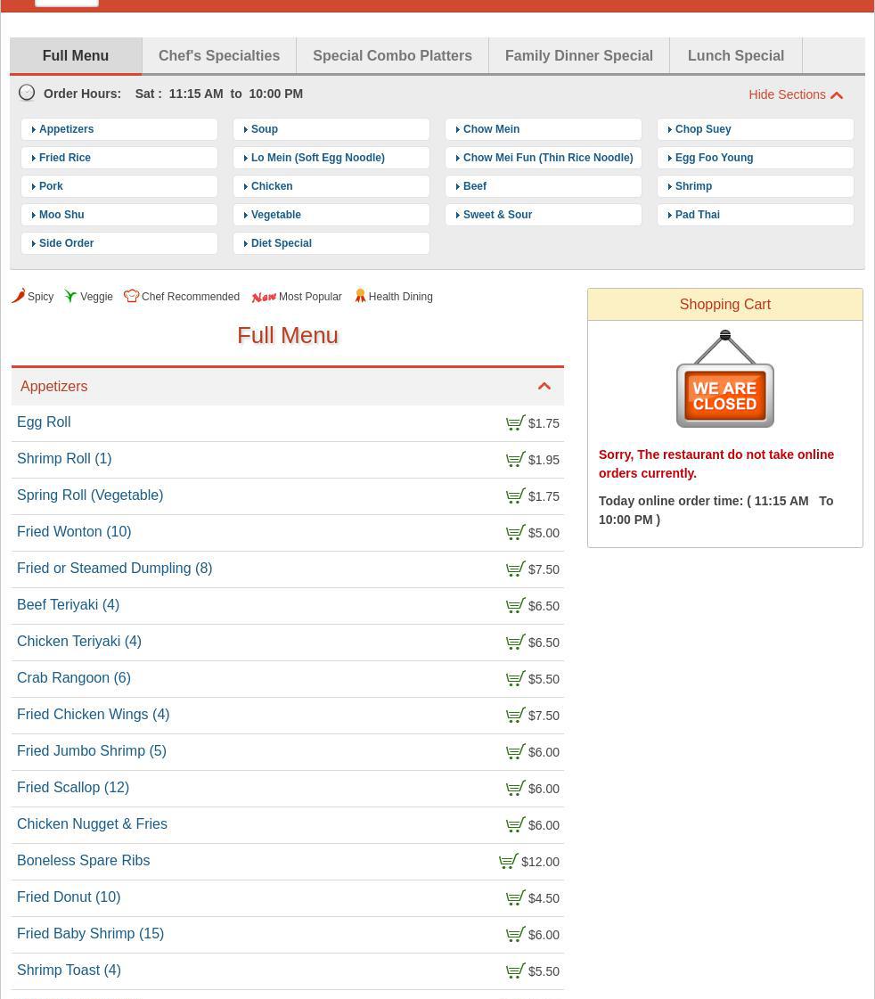Open Fried Chicken Wings (4) item
The width and height of the screenshot is (875, 999).
tap(94, 715)
